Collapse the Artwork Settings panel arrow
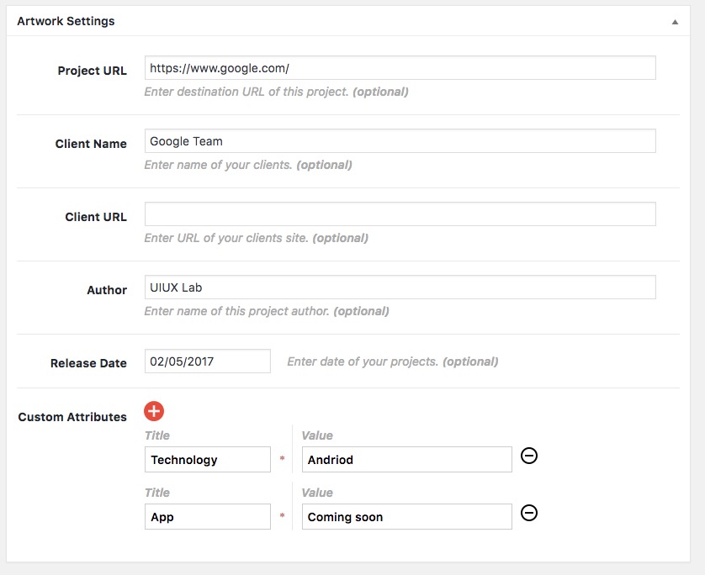This screenshot has width=705, height=575. [675, 22]
